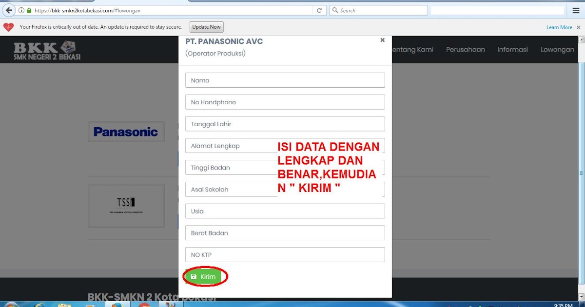The width and height of the screenshot is (585, 307).
Task: Focus the Berat Badan input field
Action: click(x=285, y=233)
